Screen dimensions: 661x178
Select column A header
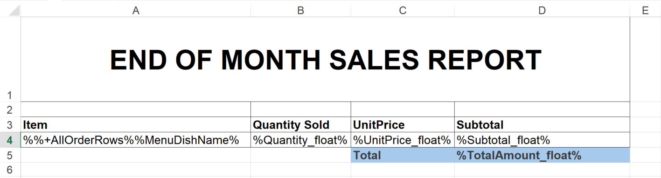click(136, 10)
